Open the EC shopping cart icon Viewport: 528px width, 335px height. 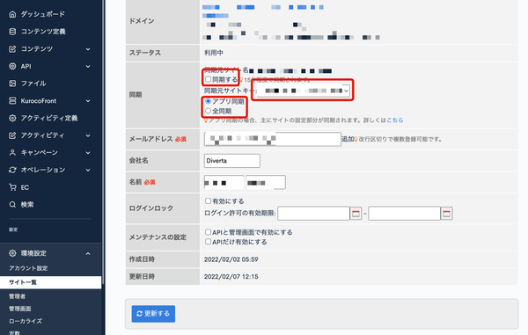[x=12, y=187]
